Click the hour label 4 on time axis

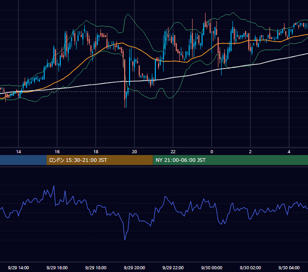click(x=289, y=152)
